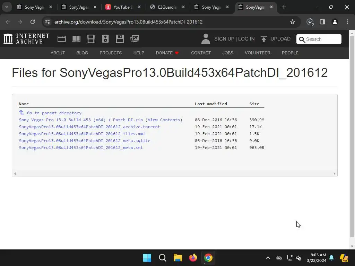
Task: Click Go to parent directory link
Action: pos(54,113)
